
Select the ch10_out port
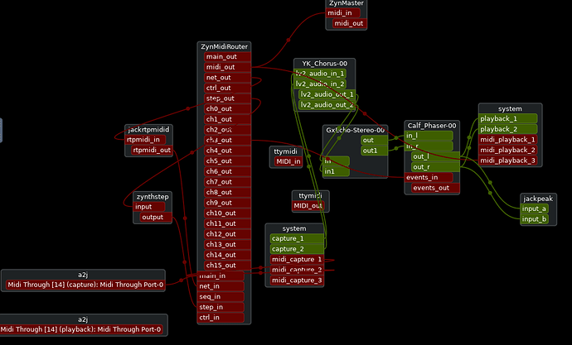click(x=228, y=213)
